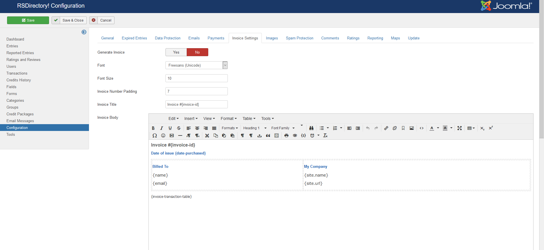Insert a bullet list

pyautogui.click(x=322, y=128)
